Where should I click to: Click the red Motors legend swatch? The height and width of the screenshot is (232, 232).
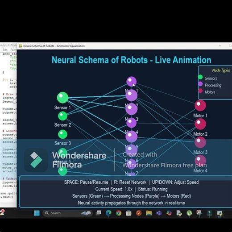tap(200, 91)
